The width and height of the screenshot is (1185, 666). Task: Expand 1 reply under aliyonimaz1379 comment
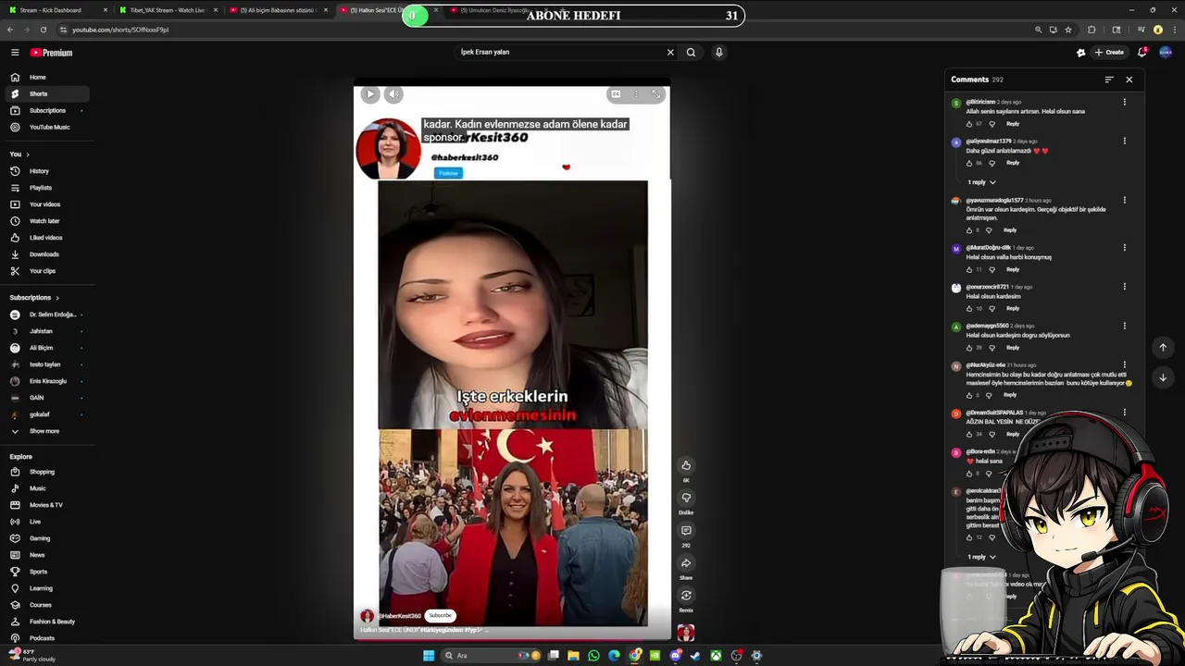[981, 182]
